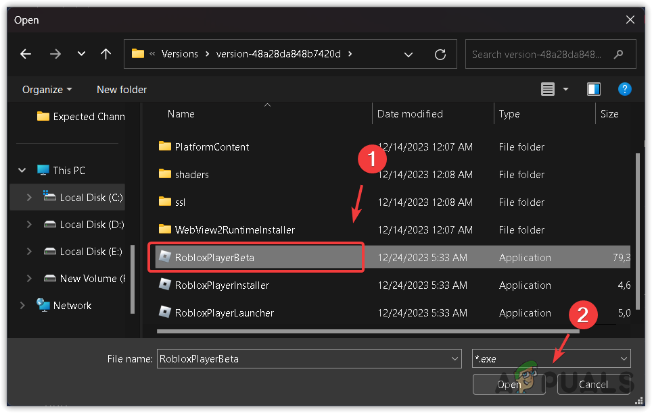Go back using the back arrow

(x=26, y=54)
